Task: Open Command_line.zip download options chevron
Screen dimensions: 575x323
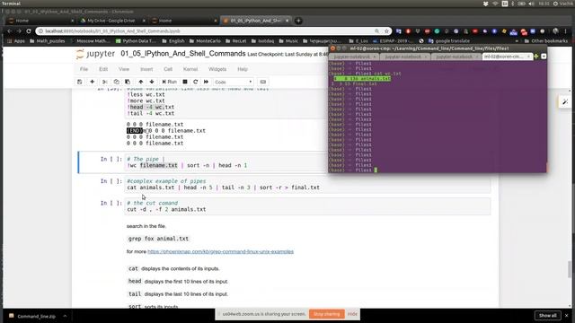Action: tap(65, 316)
